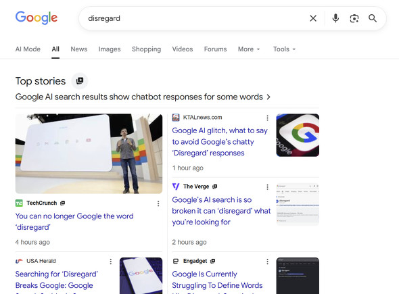Open Google Lens image search icon
This screenshot has height=294, width=399.
354,18
